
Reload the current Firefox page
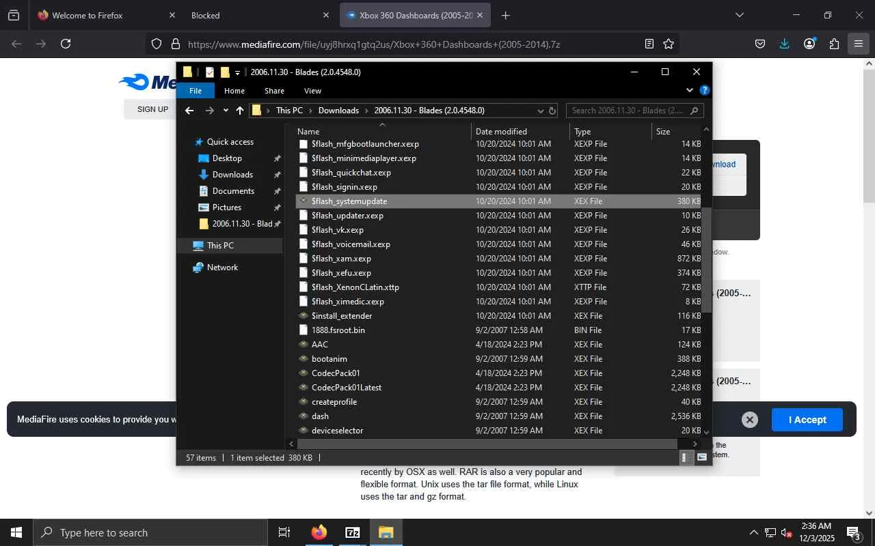pyautogui.click(x=66, y=44)
